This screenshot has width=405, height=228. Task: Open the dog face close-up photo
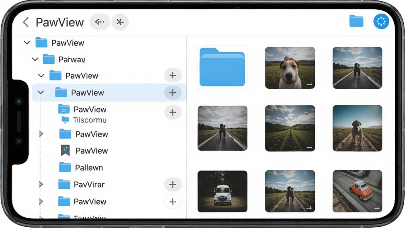pyautogui.click(x=290, y=68)
